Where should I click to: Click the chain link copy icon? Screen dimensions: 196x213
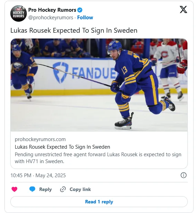click(x=63, y=189)
